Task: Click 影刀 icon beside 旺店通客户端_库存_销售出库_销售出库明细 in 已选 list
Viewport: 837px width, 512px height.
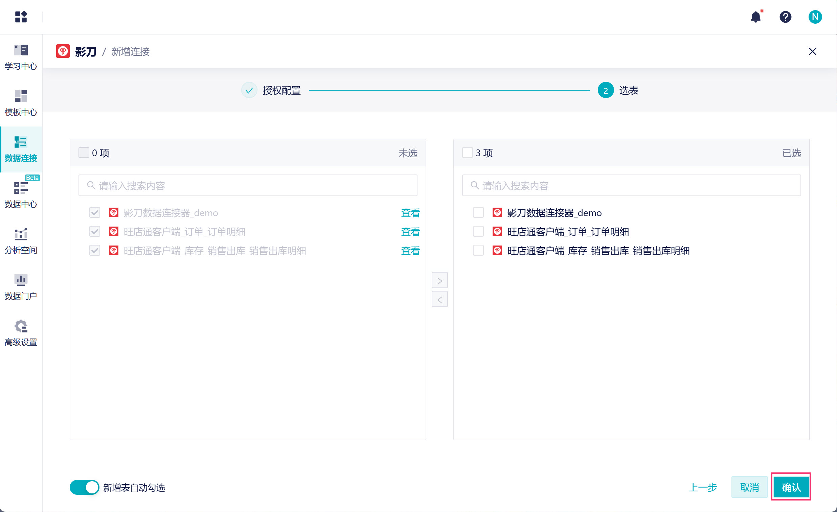Action: click(x=497, y=251)
